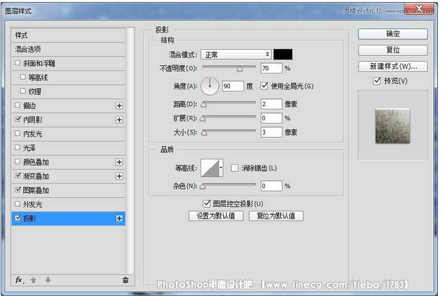The width and height of the screenshot is (442, 296).
Task: Add another 描边 effect with plus icon
Action: coord(119,106)
